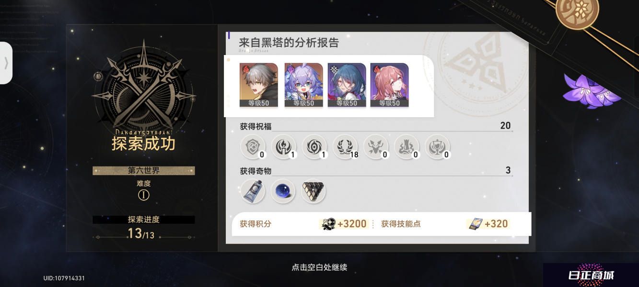
Task: Select the blue orb curio icon
Action: pos(283,191)
